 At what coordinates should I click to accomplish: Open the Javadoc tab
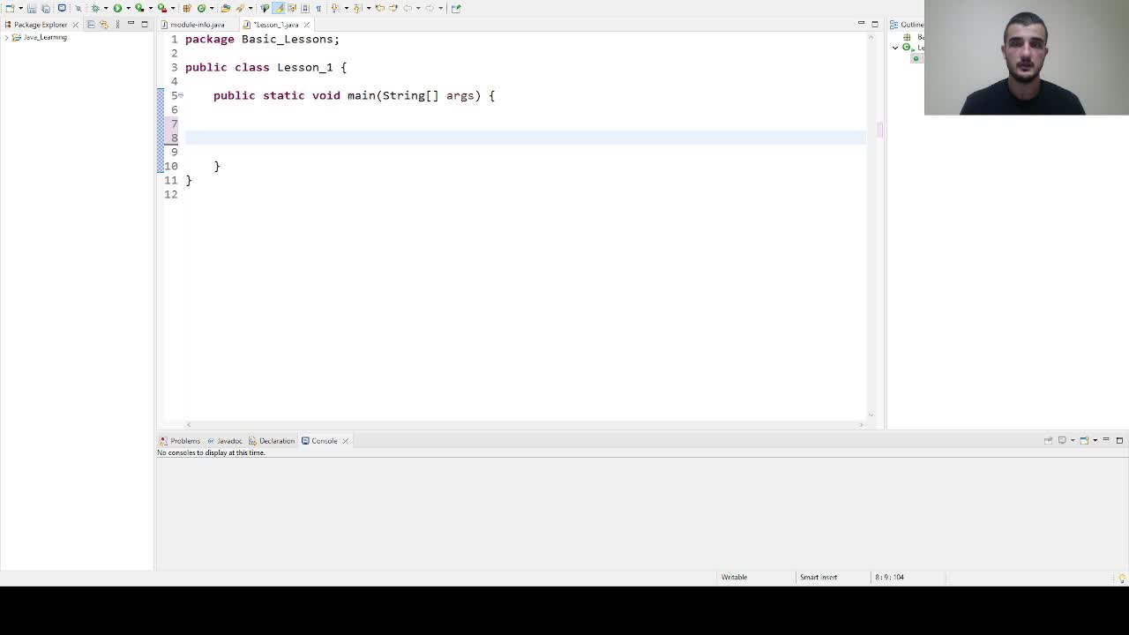coord(225,441)
